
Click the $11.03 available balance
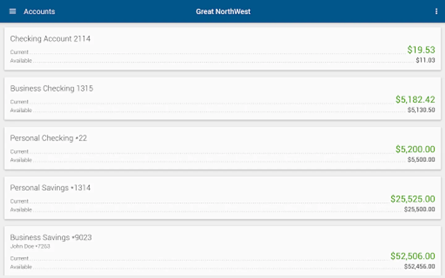(425, 60)
